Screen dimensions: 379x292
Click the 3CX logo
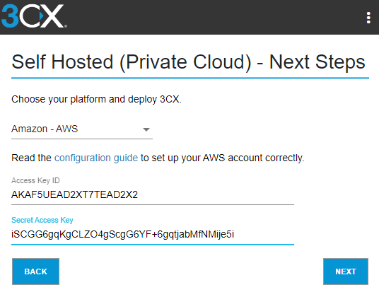click(34, 16)
